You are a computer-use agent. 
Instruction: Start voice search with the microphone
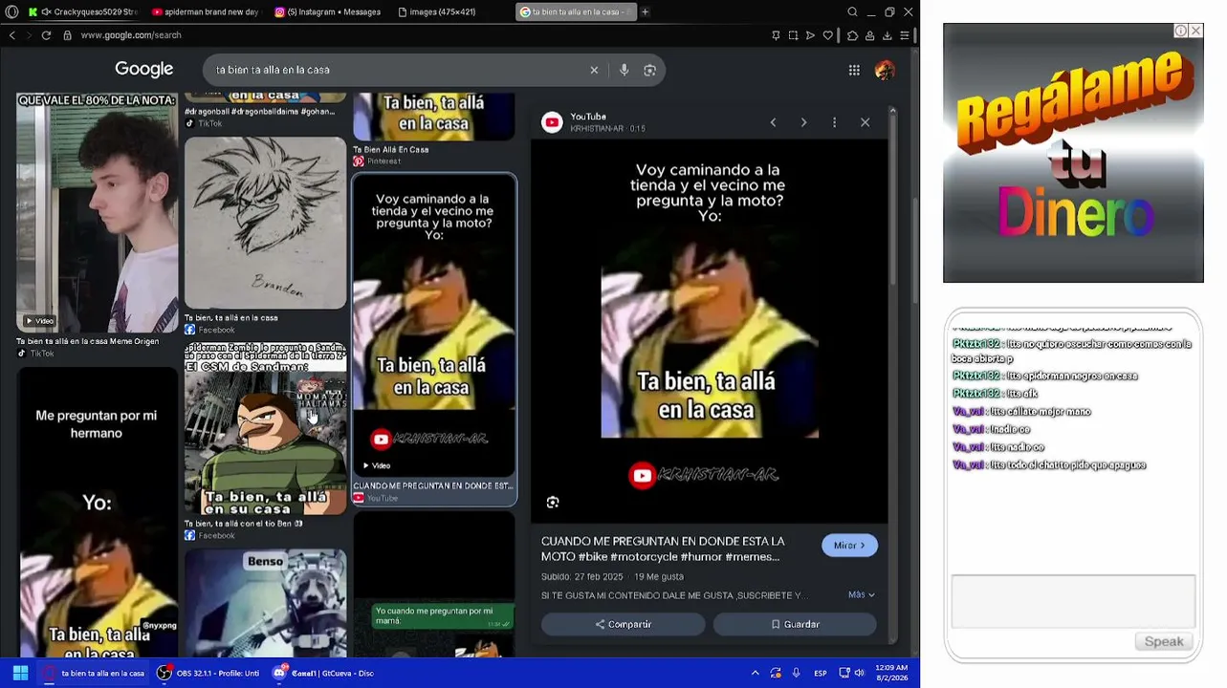(624, 70)
